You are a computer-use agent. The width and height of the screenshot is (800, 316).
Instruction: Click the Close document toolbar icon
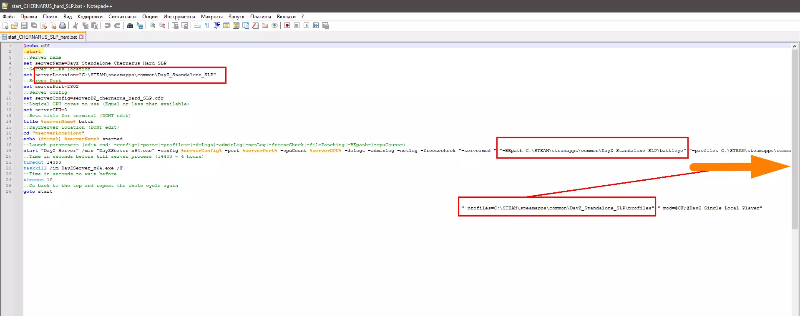[x=43, y=25]
